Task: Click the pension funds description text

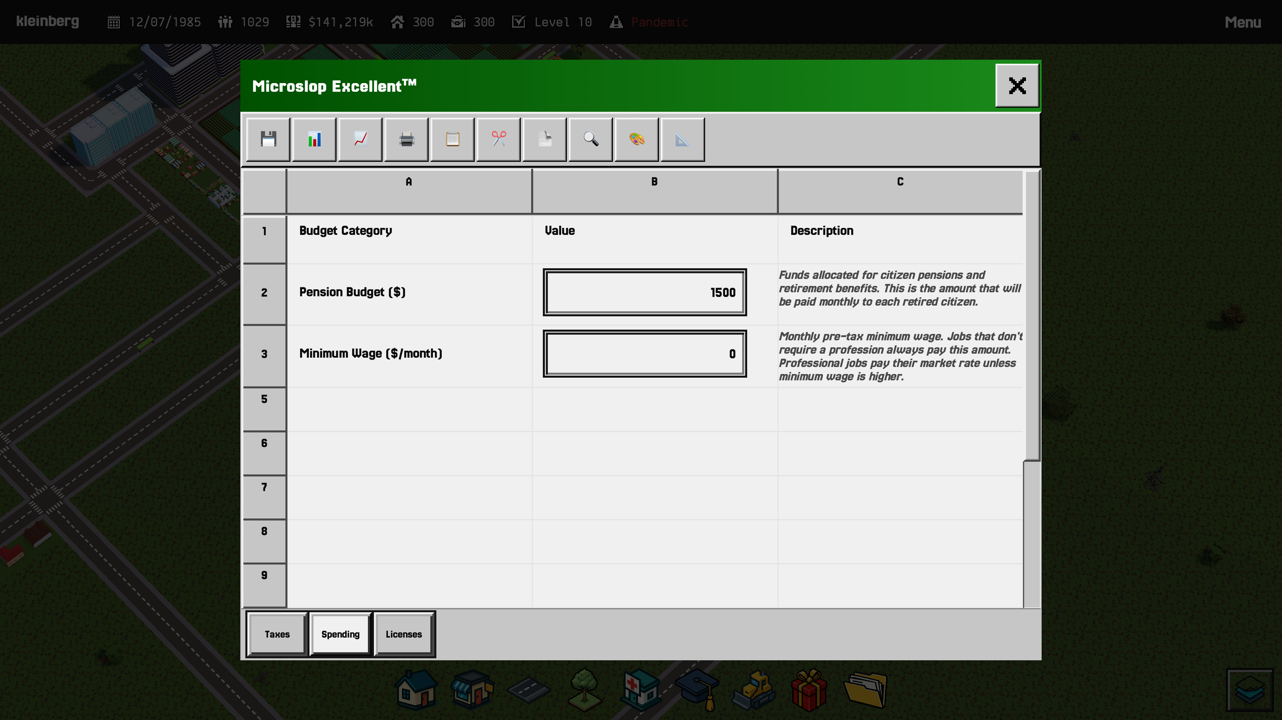Action: tap(900, 288)
